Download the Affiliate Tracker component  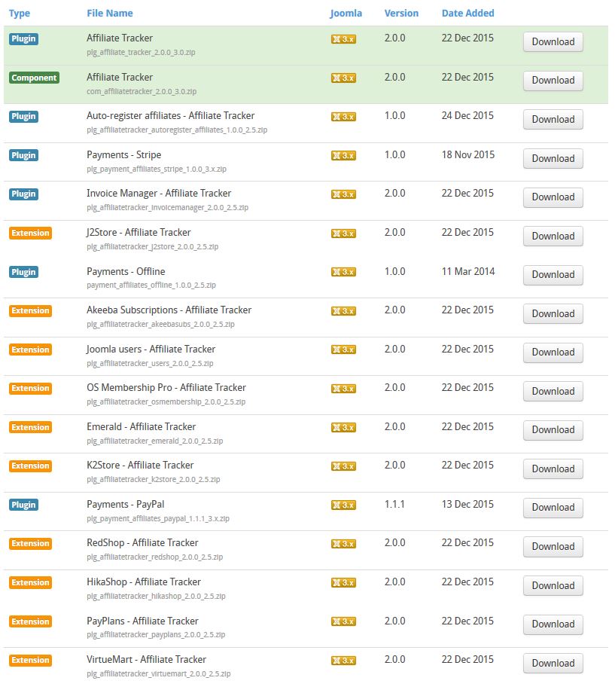pos(553,81)
